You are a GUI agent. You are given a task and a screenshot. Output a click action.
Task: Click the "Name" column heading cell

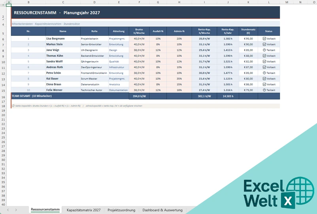63,31
